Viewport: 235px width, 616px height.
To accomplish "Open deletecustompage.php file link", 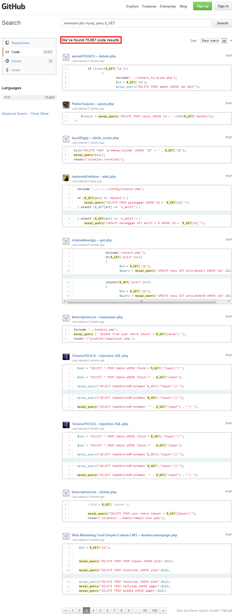I will [159, 535].
